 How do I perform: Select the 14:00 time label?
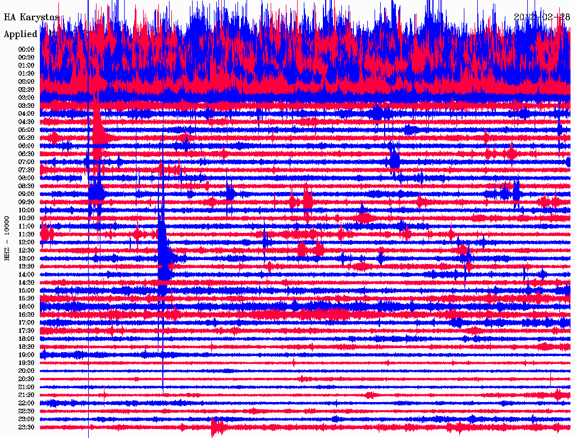26,275
